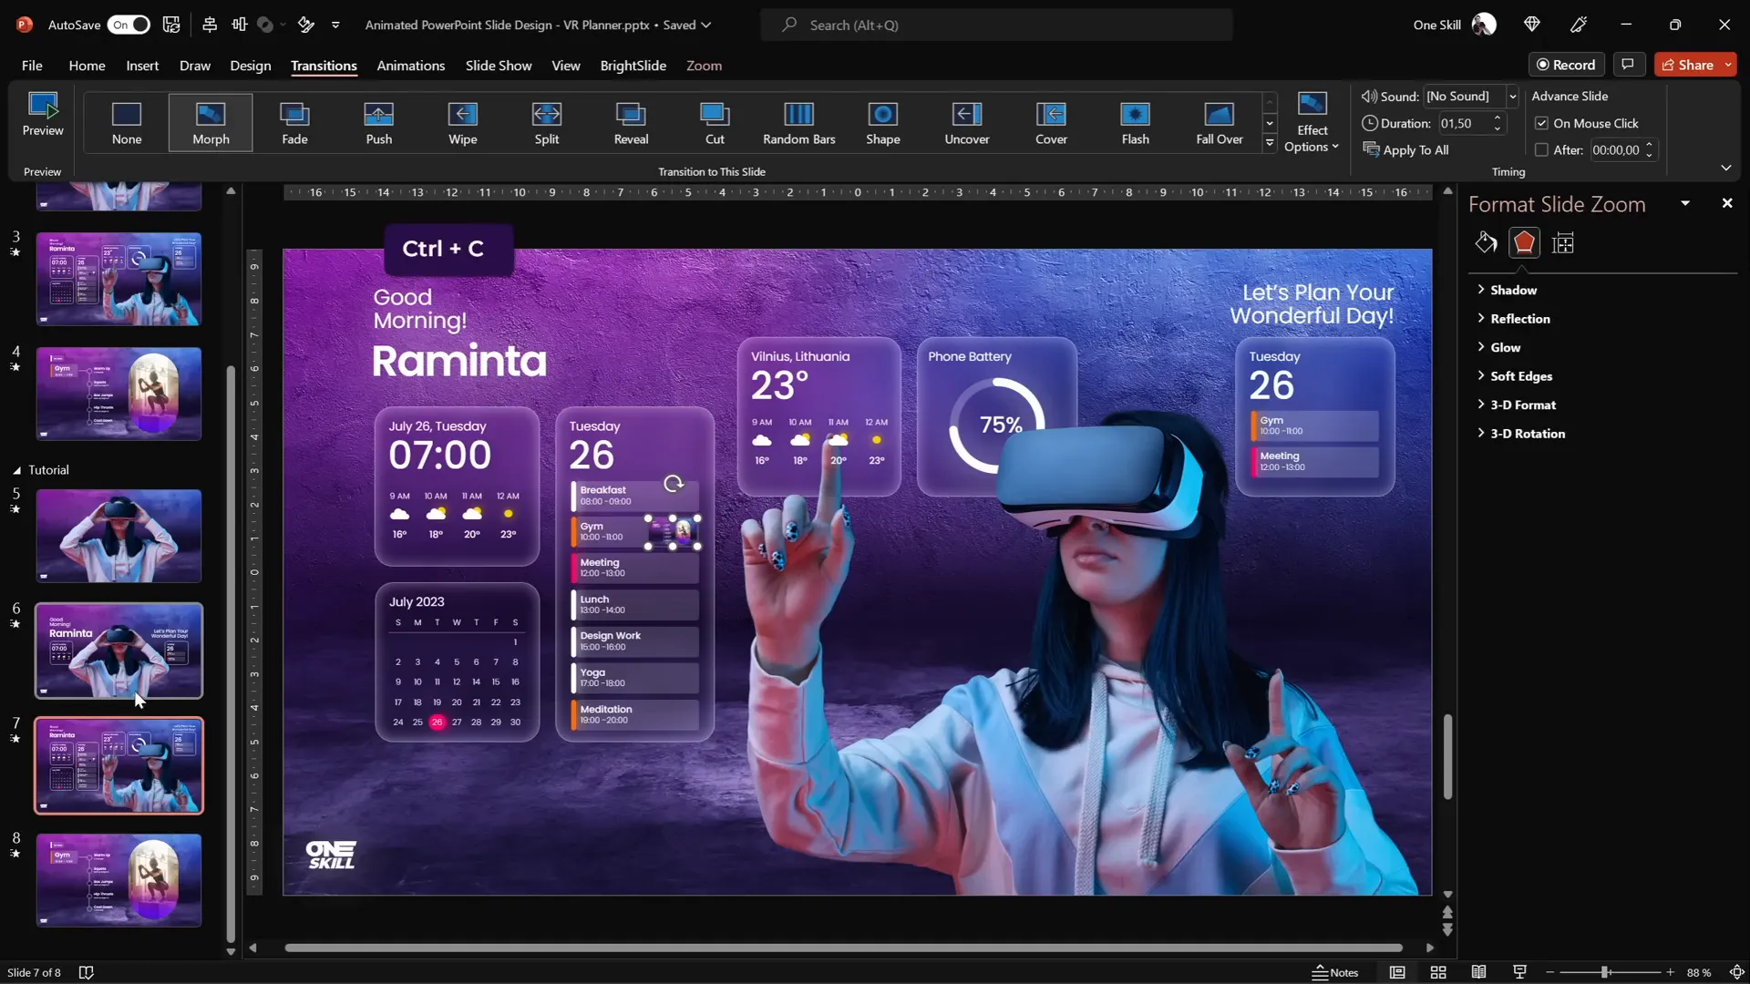Viewport: 1750px width, 984px height.
Task: Open Fill & Line tab in Format pane
Action: point(1486,242)
